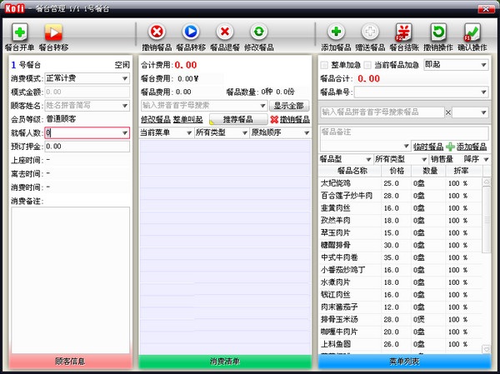
Task: Click the 餐台结账 checkout icon
Action: click(403, 32)
